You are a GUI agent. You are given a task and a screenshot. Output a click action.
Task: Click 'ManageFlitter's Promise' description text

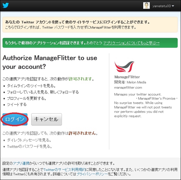click(x=157, y=99)
